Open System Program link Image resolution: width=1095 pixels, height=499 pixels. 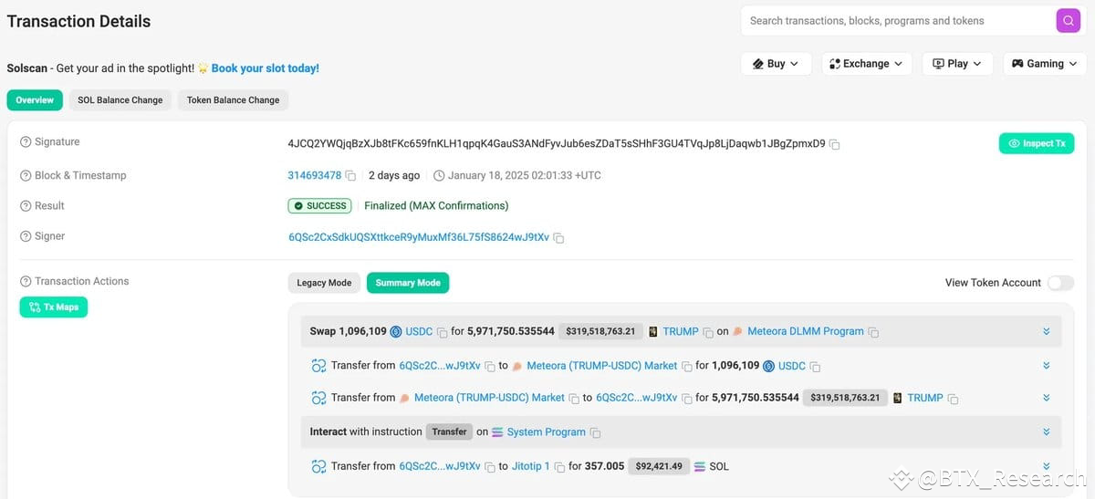(547, 432)
